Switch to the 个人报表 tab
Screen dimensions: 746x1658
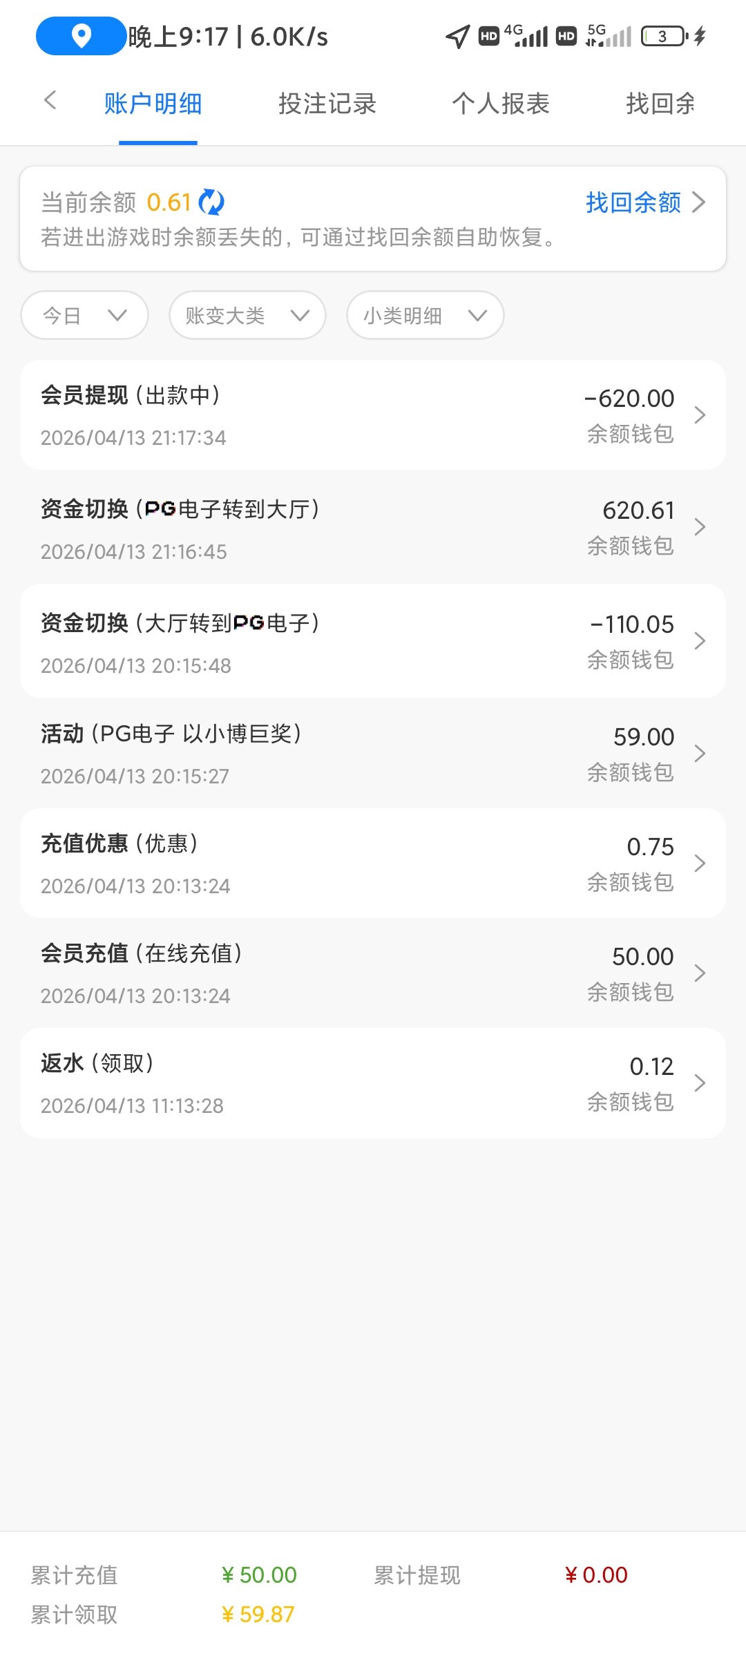[501, 104]
